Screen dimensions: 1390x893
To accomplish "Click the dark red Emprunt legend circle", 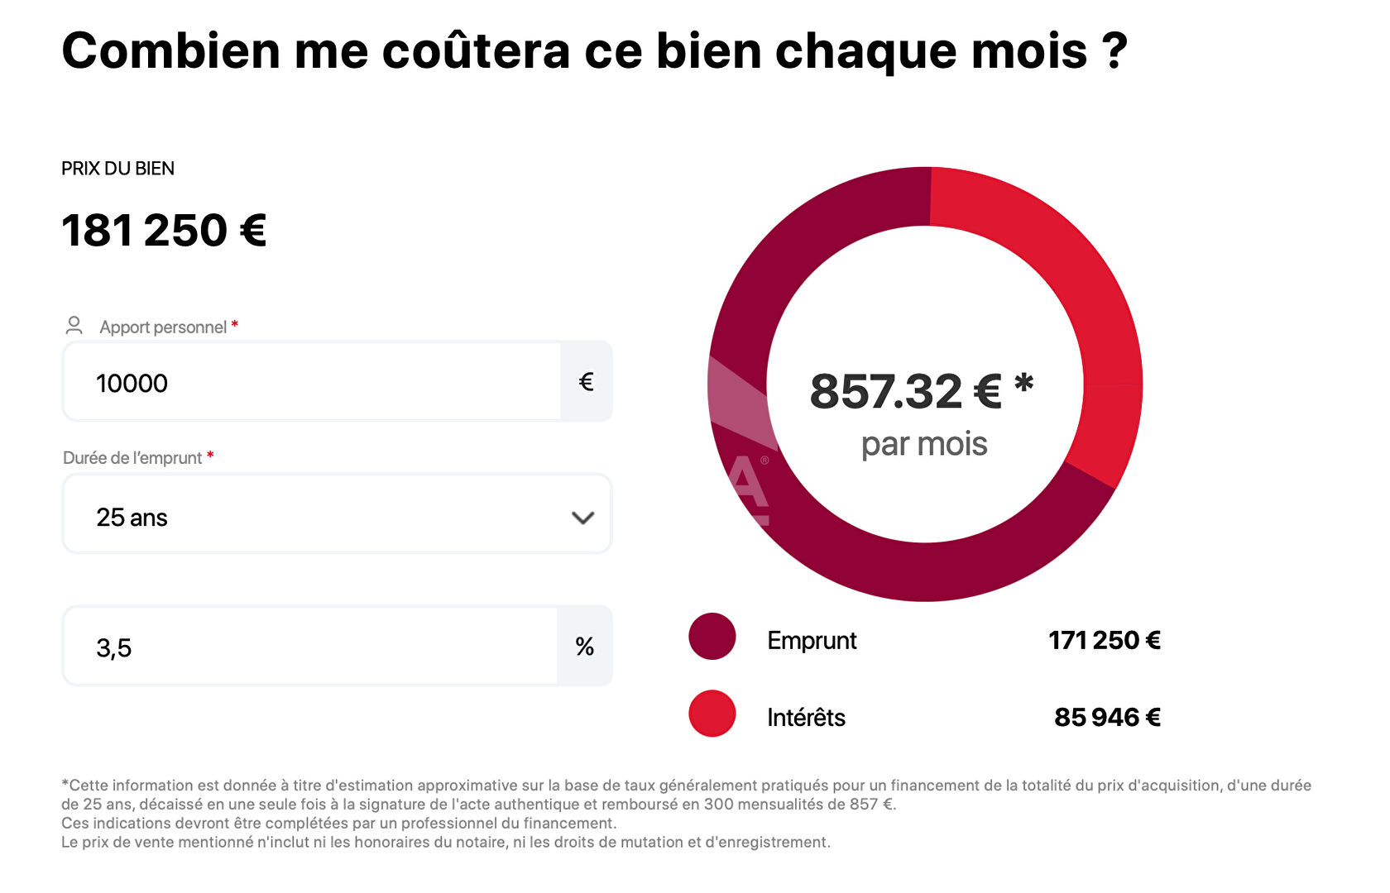I will pyautogui.click(x=712, y=637).
